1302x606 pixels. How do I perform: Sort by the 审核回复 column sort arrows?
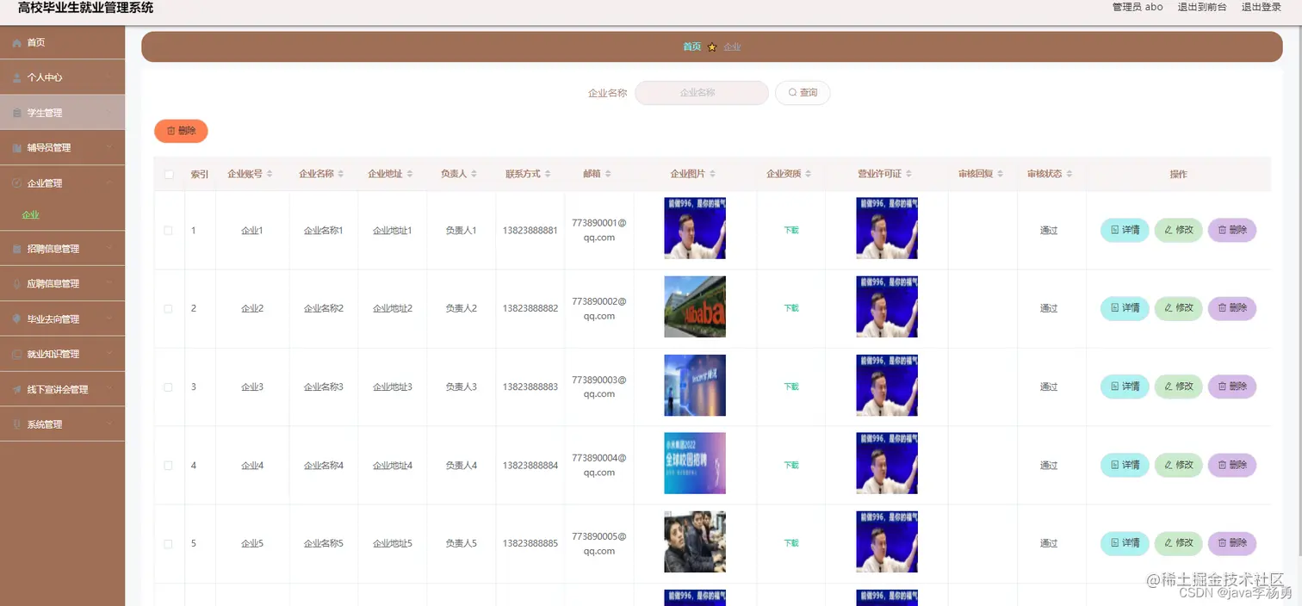point(1000,174)
